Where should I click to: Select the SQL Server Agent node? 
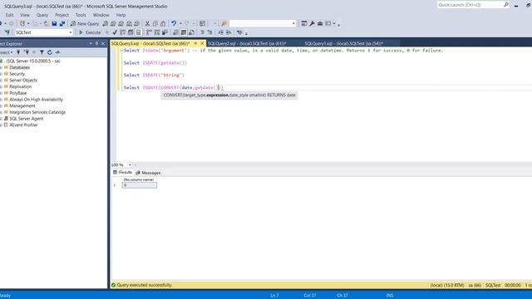point(26,119)
